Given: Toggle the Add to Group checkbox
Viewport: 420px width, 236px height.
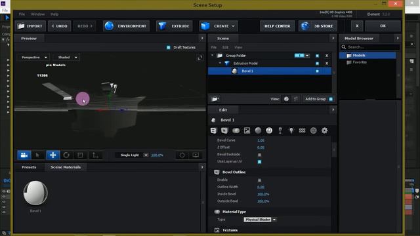Looking at the screenshot, I should [331, 99].
